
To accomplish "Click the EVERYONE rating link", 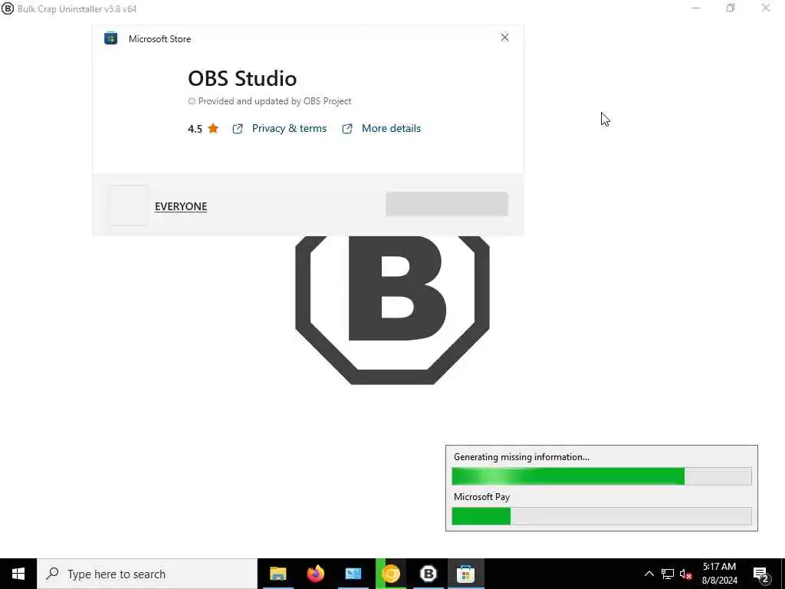I will point(181,206).
